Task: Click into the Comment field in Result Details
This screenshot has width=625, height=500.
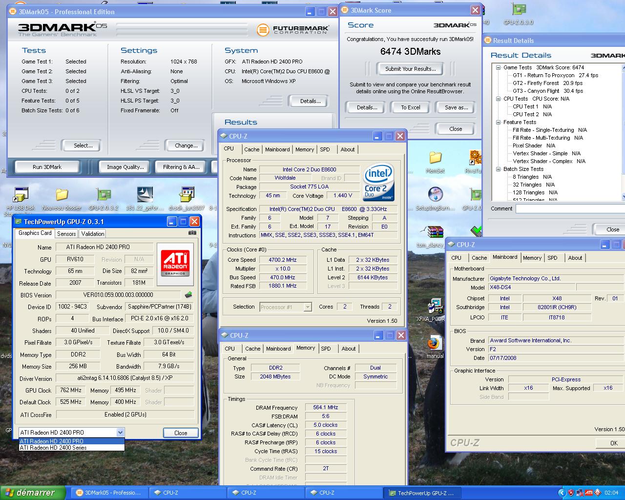Action: [x=570, y=208]
